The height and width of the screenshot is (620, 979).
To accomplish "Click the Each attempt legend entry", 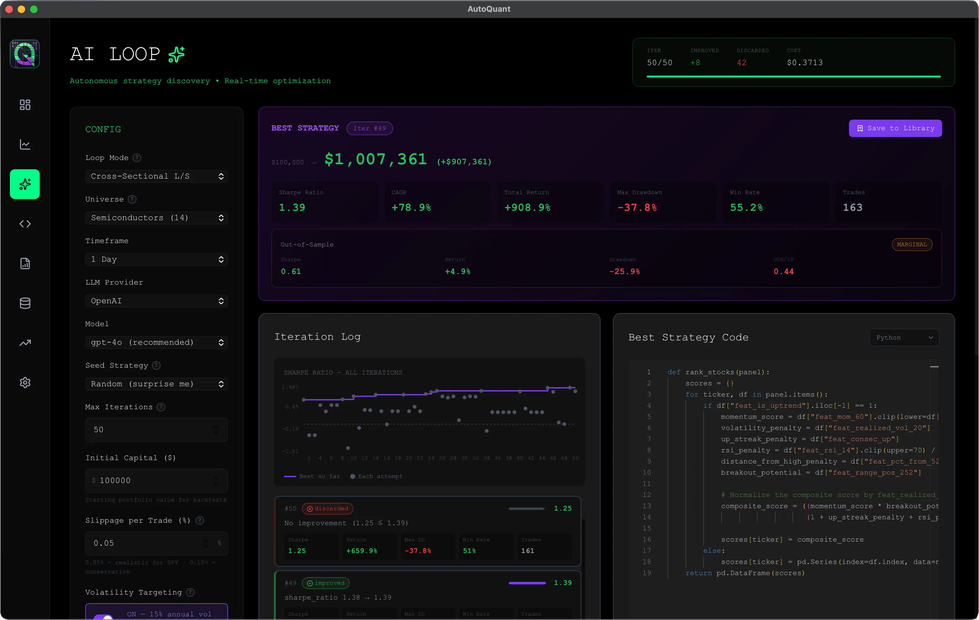I will click(377, 476).
